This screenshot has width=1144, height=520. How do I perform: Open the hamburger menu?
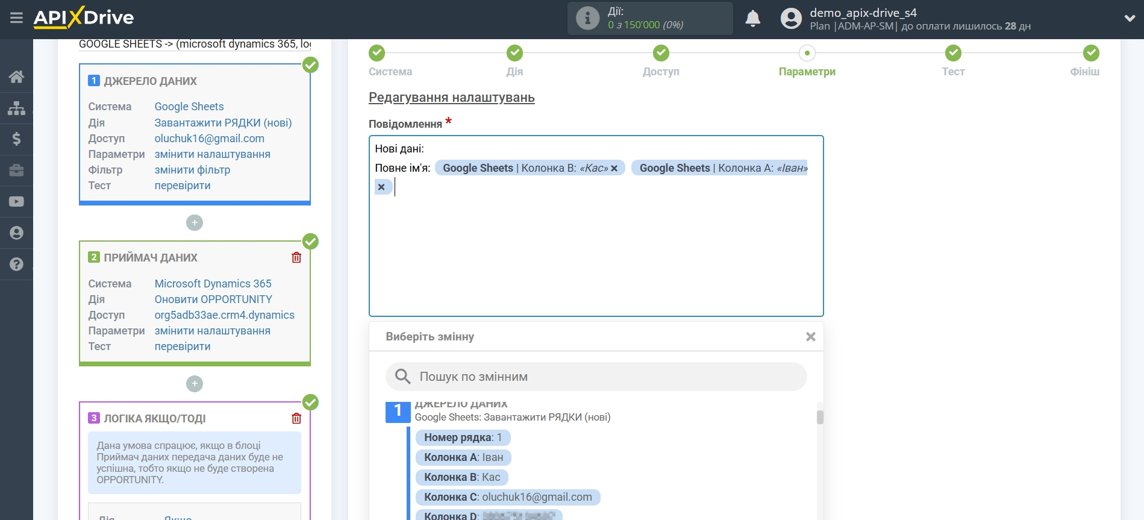tap(16, 18)
